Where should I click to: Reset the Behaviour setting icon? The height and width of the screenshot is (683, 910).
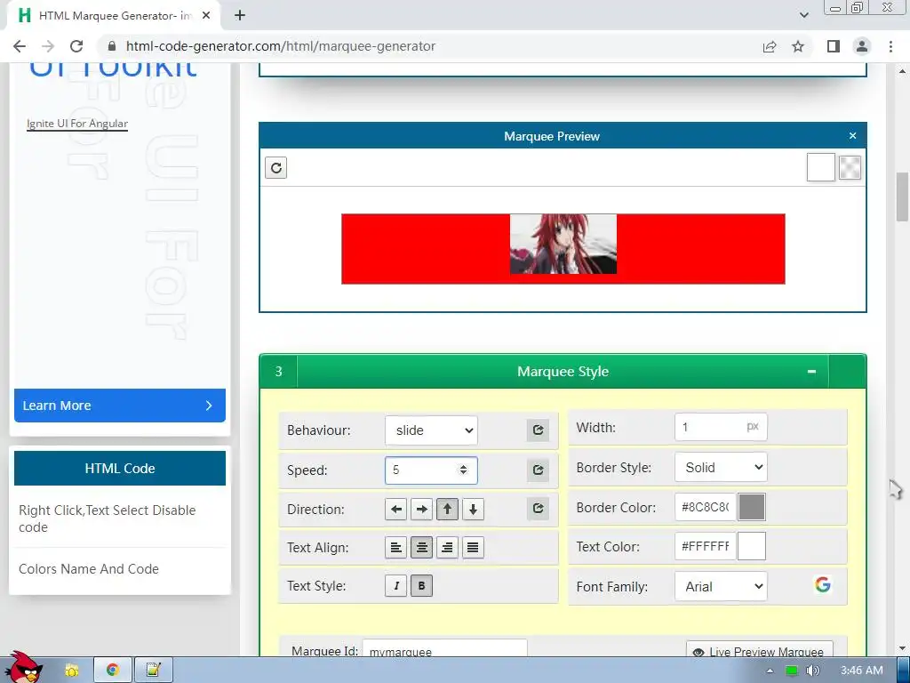[x=538, y=430]
